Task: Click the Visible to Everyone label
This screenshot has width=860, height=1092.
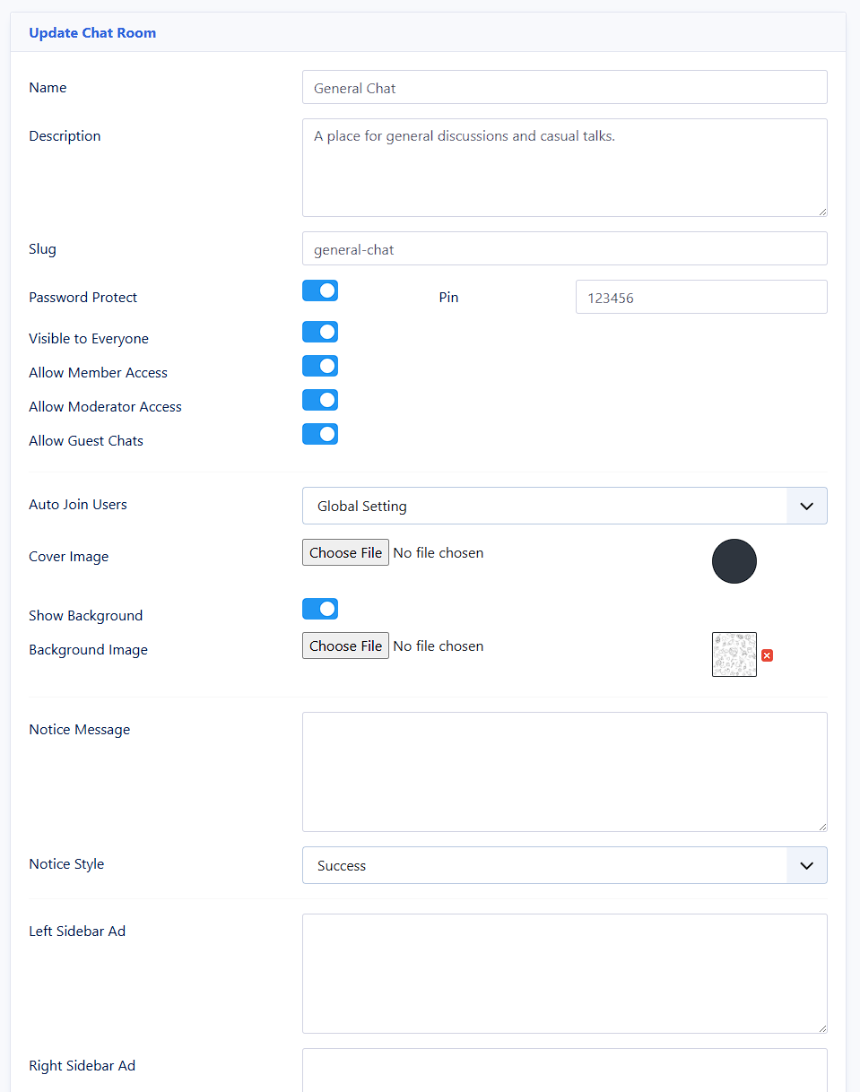Action: tap(89, 338)
